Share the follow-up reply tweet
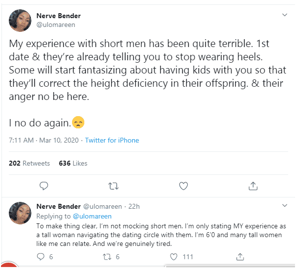 [x=240, y=256]
